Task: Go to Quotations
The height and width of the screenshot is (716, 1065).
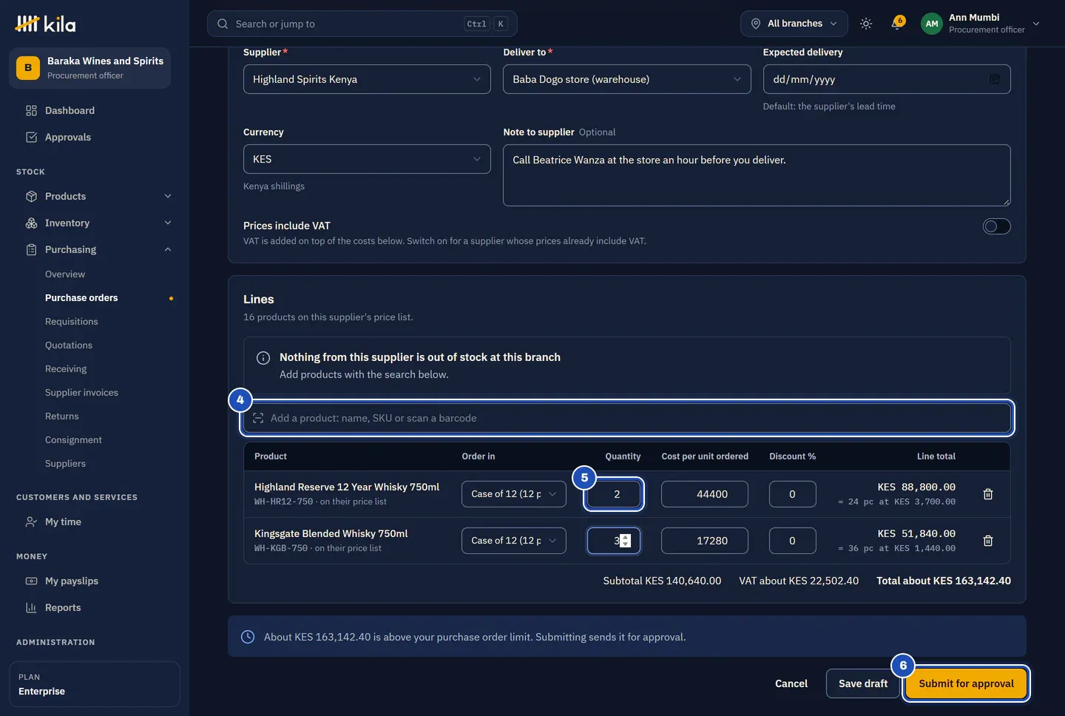Action: tap(69, 345)
